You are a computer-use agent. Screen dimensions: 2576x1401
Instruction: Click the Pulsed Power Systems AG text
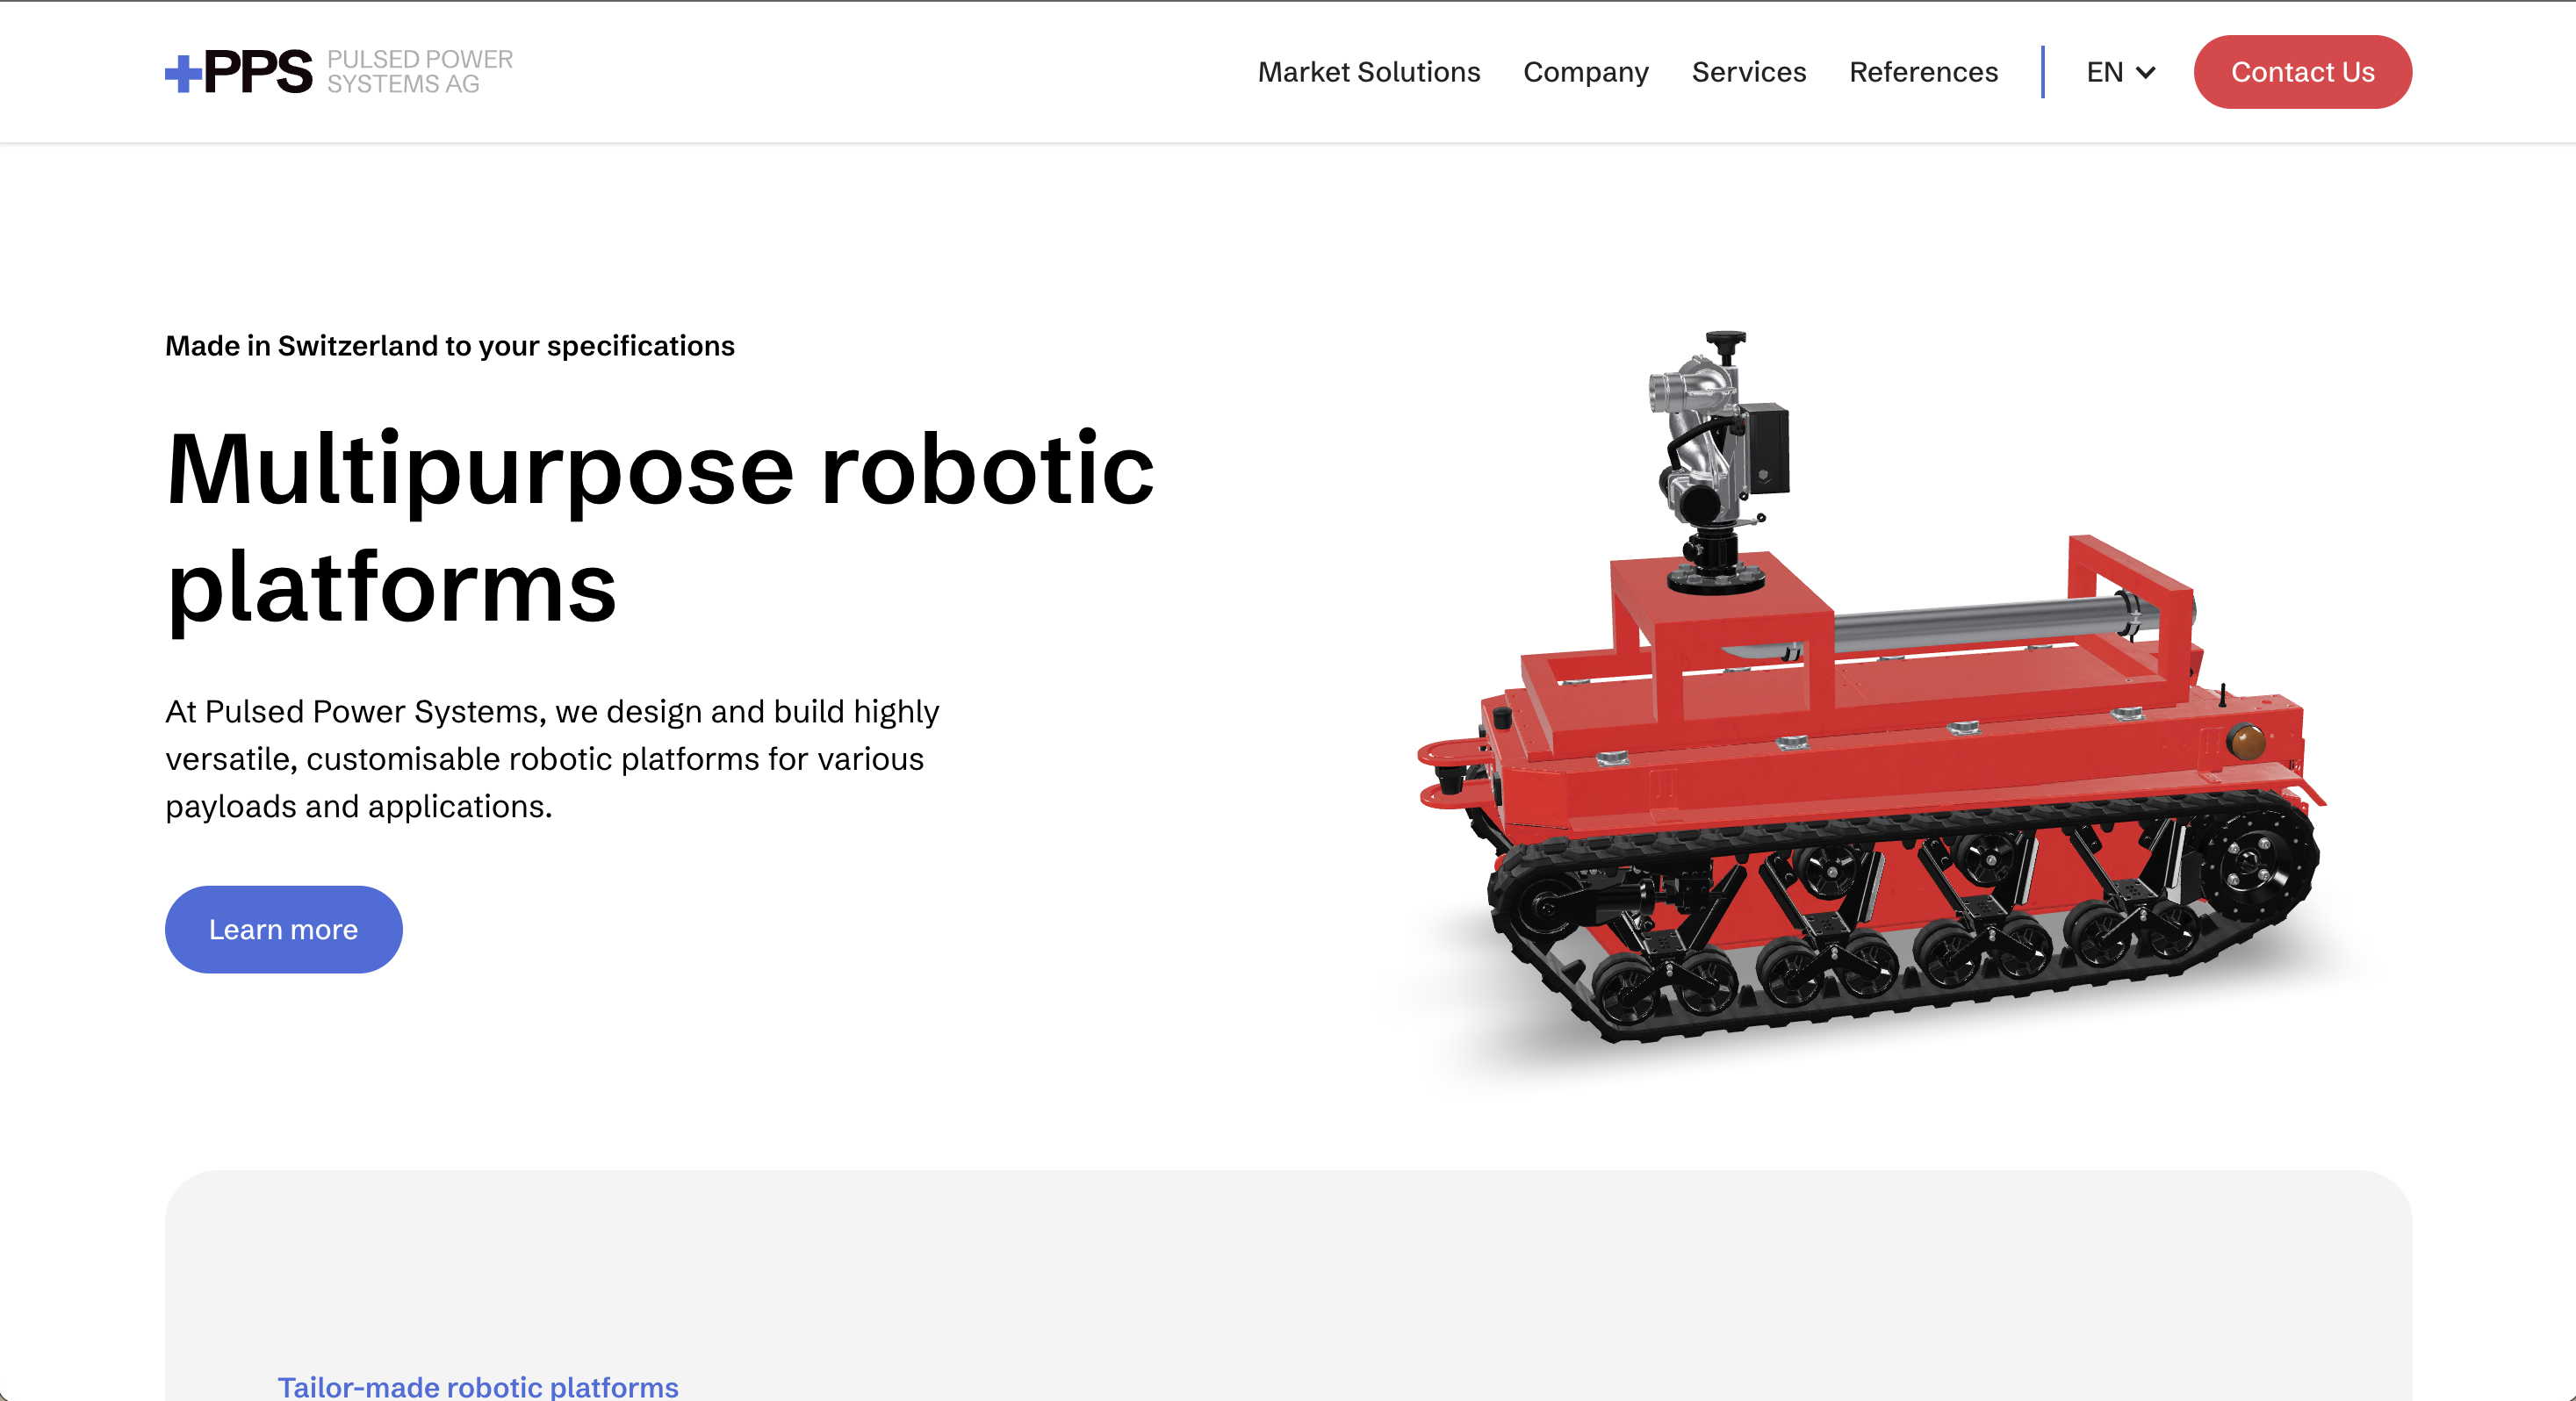tap(419, 72)
